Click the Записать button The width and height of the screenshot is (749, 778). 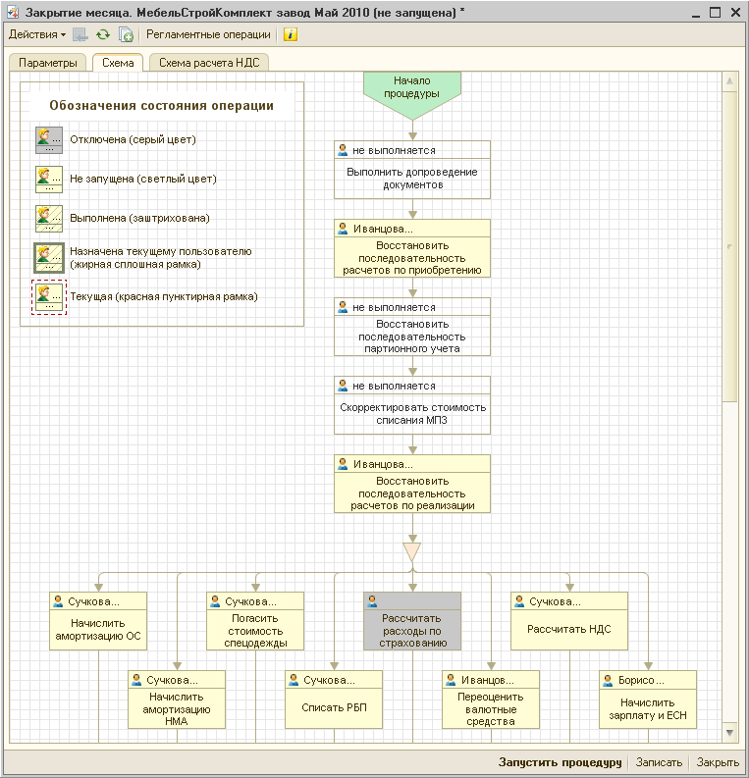tap(659, 762)
